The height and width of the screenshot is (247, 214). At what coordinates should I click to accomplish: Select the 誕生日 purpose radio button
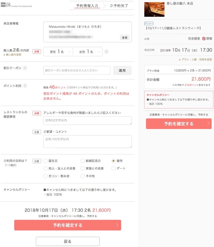pos(46,161)
